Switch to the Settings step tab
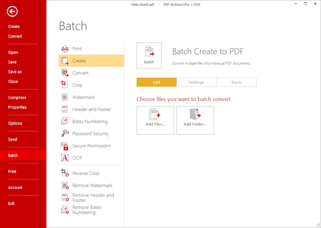 coord(196,82)
